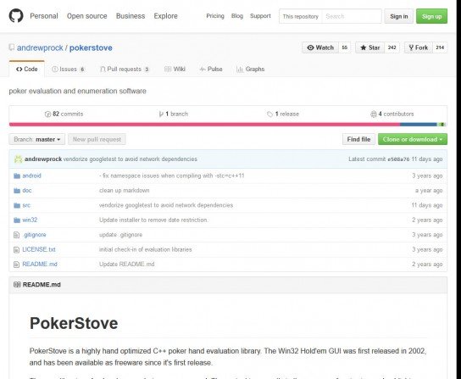Open the win32 folder name
The width and height of the screenshot is (461, 379).
point(30,220)
